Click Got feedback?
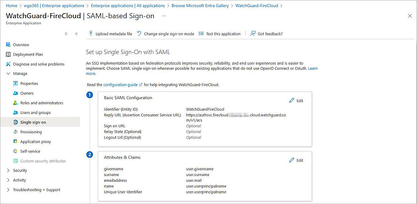The height and width of the screenshot is (204, 417). coord(267,34)
